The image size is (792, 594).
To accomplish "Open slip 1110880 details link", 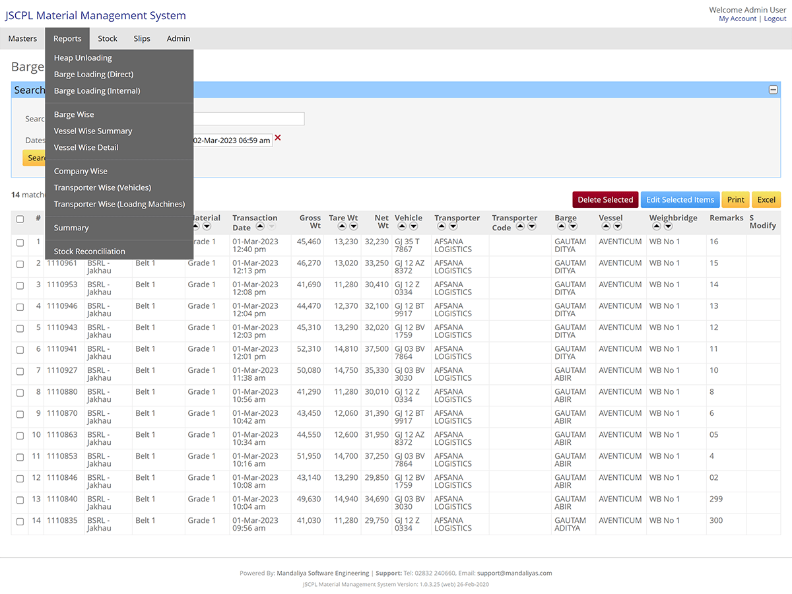I will 61,391.
